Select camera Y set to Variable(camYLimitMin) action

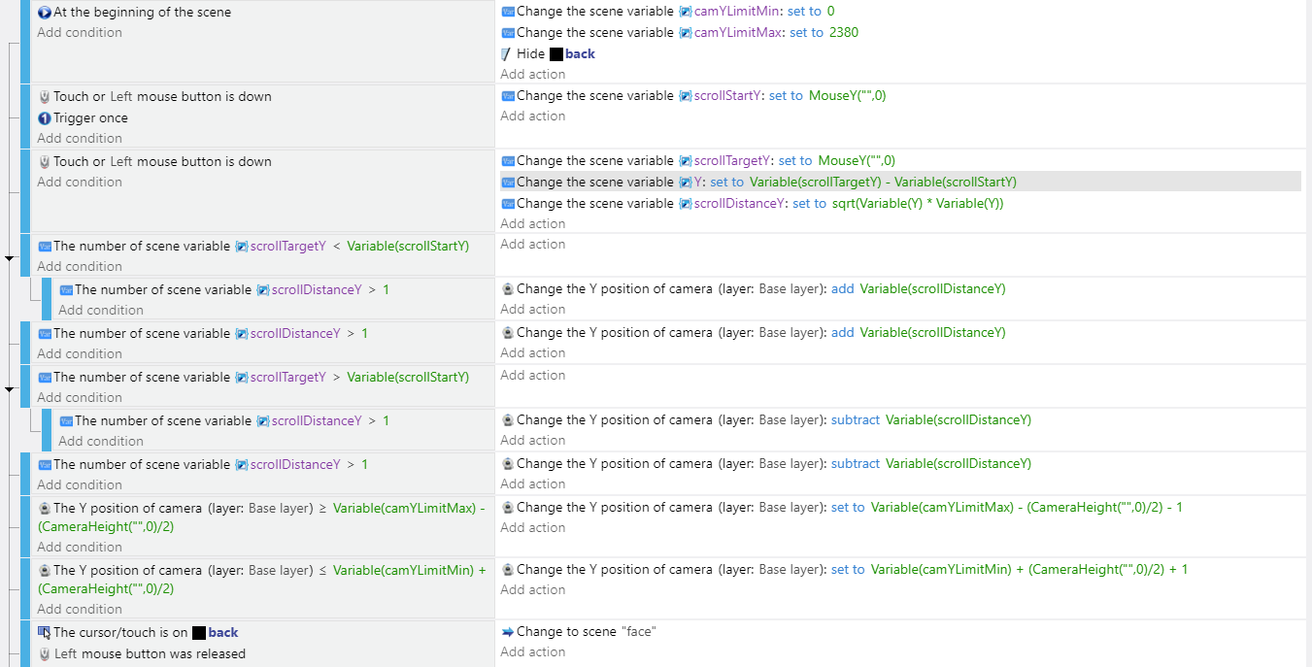(844, 570)
